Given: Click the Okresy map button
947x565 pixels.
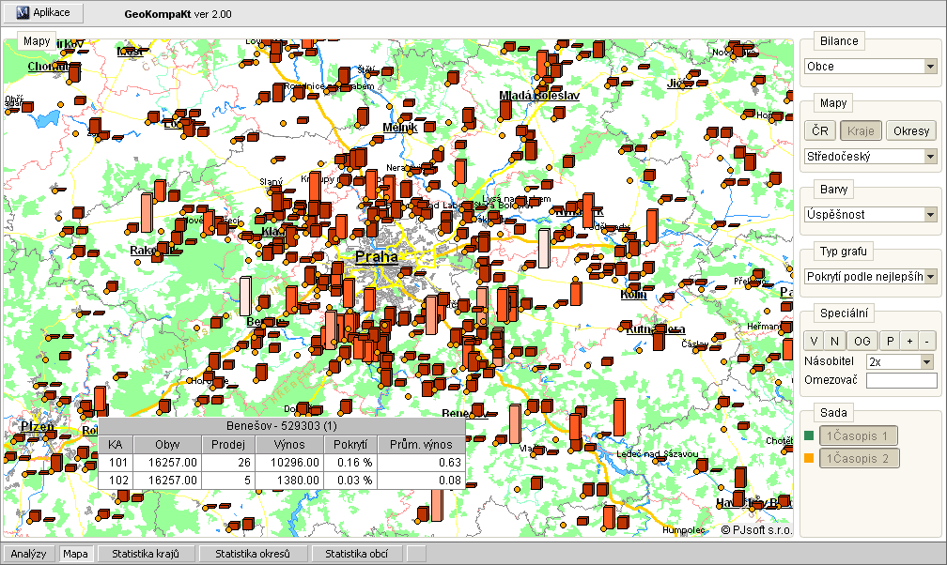Looking at the screenshot, I should [x=911, y=131].
